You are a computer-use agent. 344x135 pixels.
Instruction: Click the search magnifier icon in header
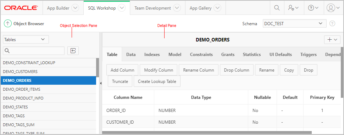click(277, 8)
